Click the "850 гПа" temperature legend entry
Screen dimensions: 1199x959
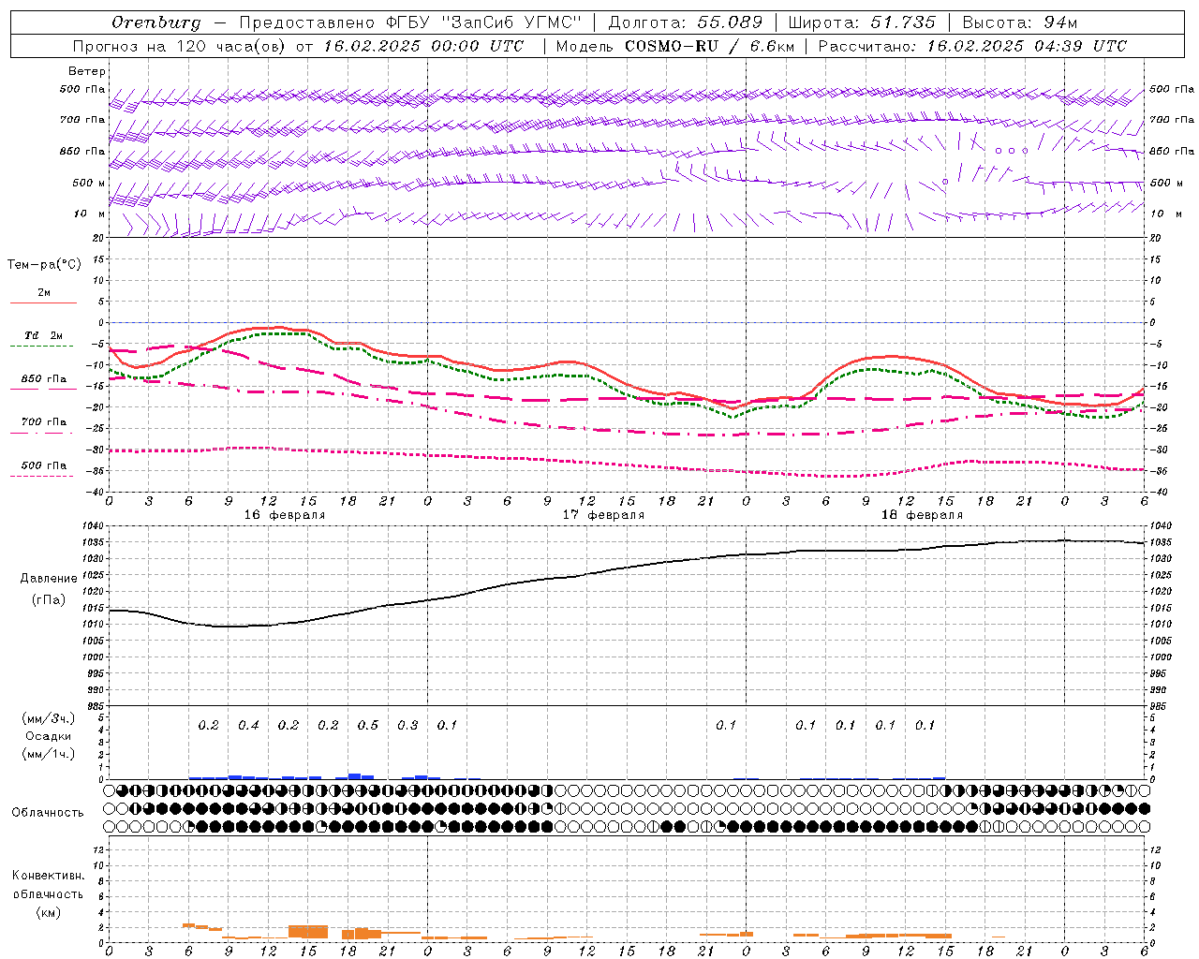[43, 379]
